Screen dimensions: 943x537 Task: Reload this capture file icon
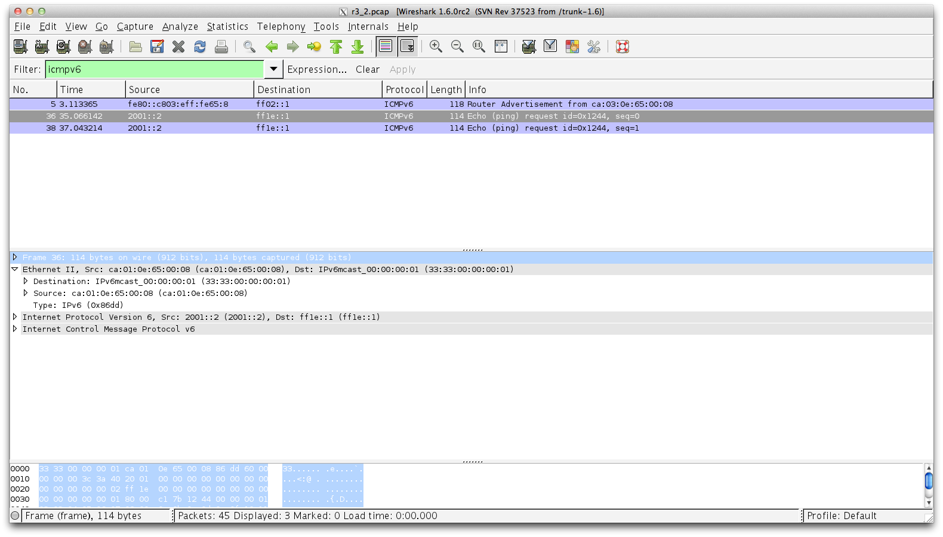(x=200, y=47)
